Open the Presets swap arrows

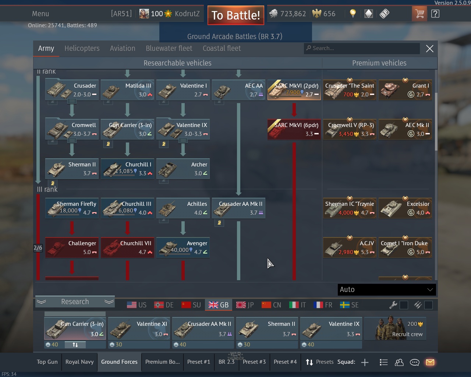pyautogui.click(x=309, y=362)
